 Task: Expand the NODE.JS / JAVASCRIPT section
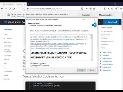7,51
